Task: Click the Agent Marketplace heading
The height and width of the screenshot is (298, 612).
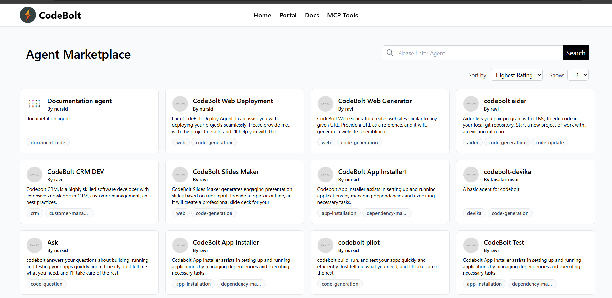Action: pyautogui.click(x=79, y=54)
